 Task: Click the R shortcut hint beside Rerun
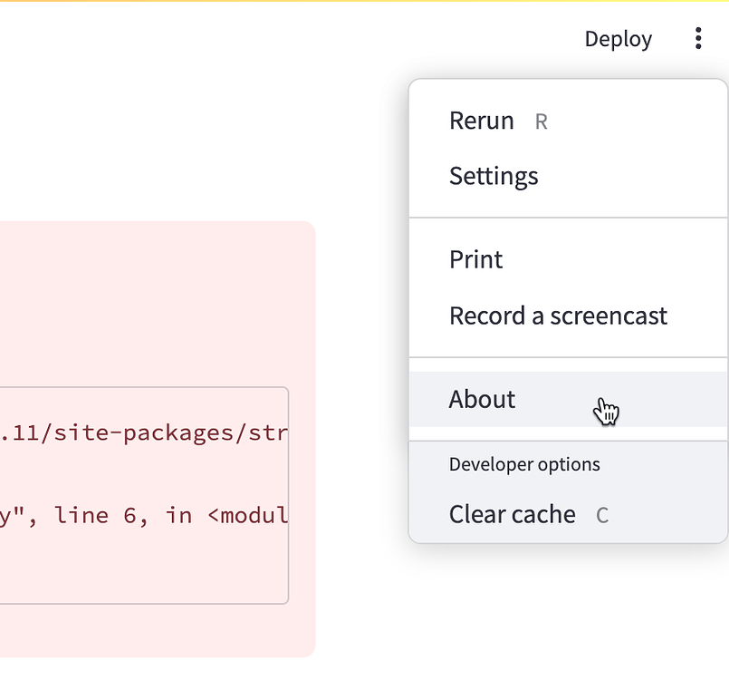point(542,121)
